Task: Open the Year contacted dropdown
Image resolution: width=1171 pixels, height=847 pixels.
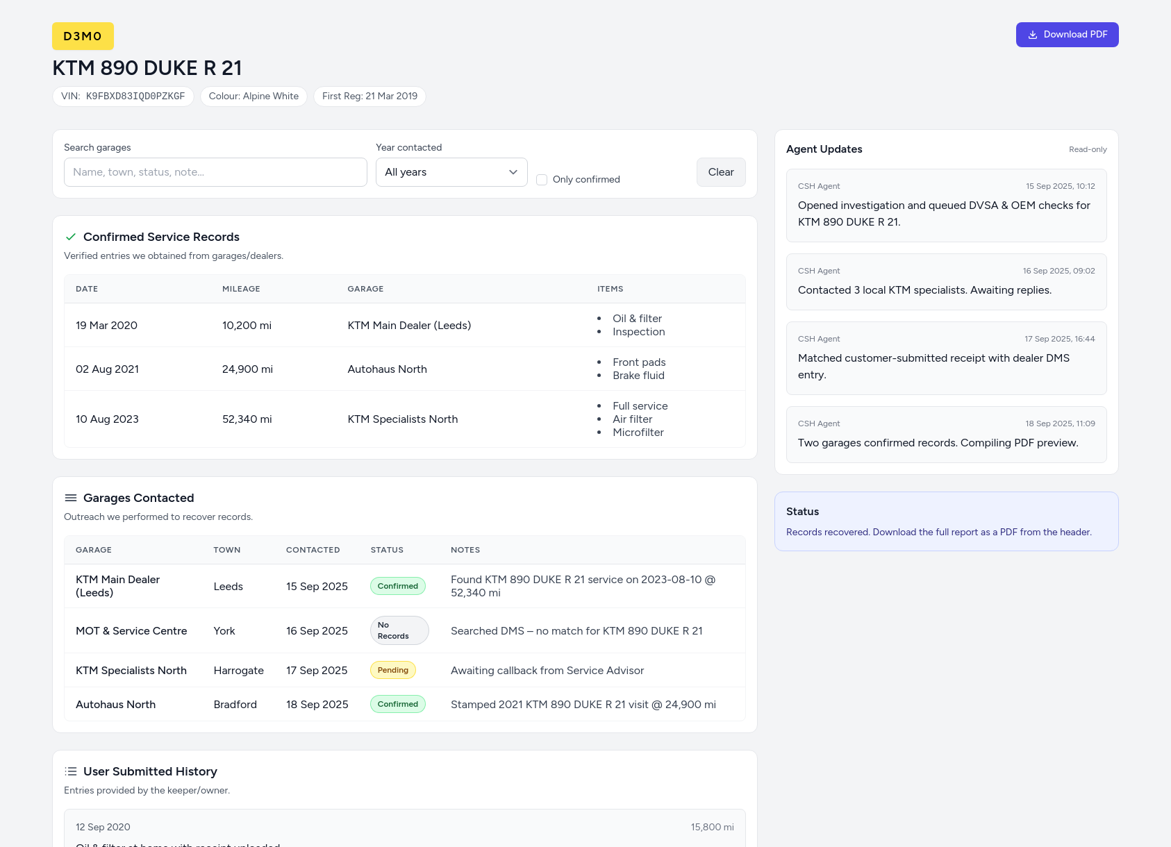Action: coord(451,172)
